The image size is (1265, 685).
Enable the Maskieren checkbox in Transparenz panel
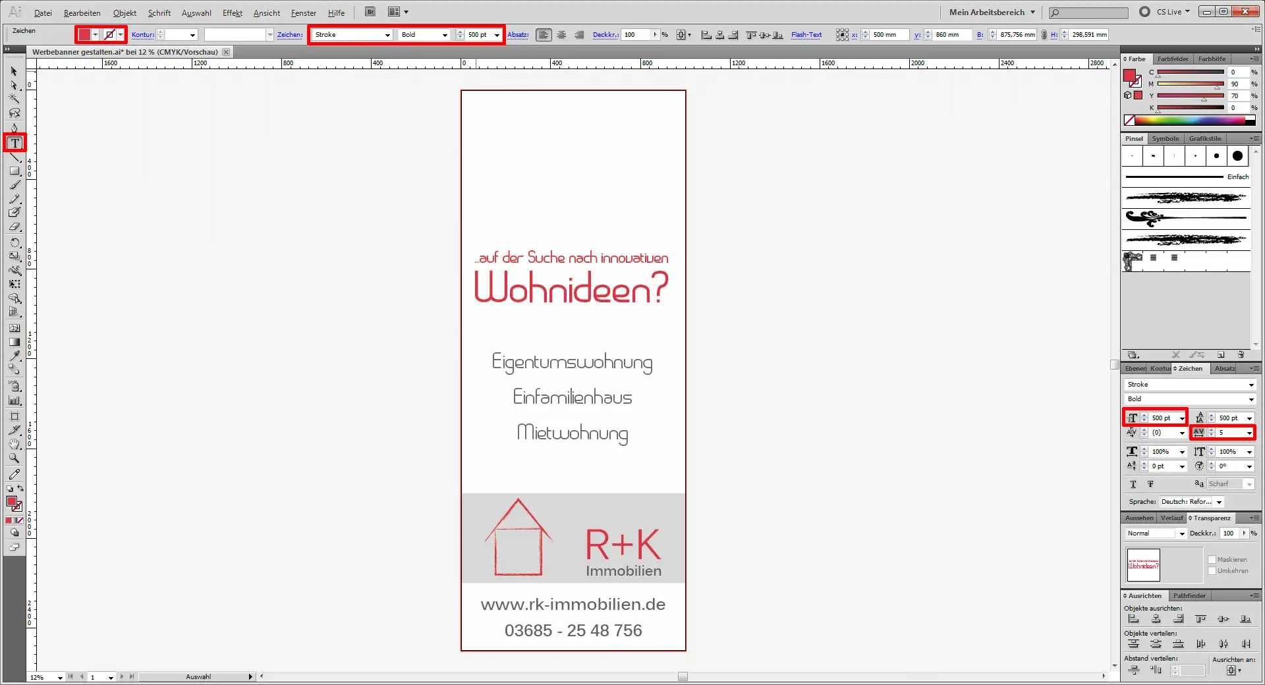pos(1212,559)
